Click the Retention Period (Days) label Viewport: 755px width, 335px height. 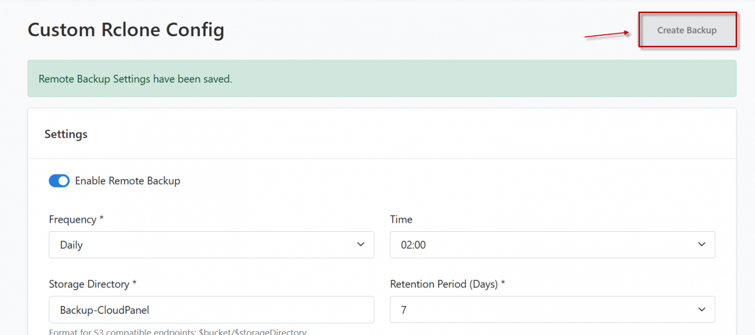[x=447, y=284]
